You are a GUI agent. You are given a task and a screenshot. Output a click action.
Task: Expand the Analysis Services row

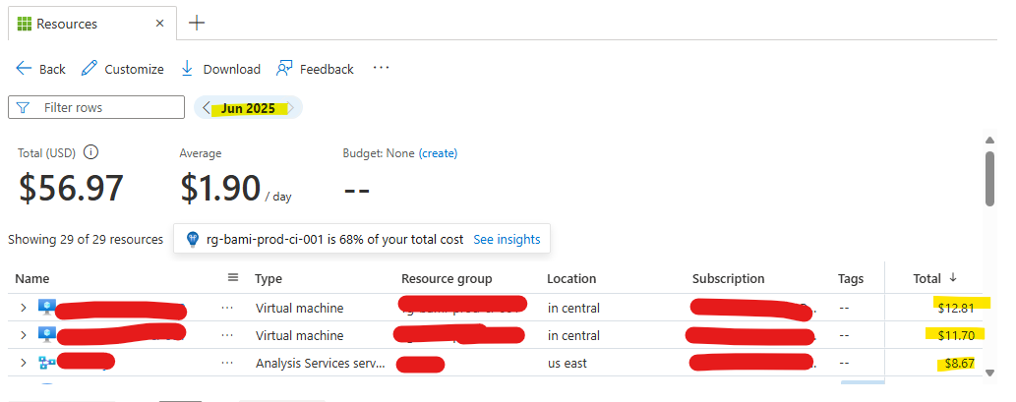click(x=24, y=363)
